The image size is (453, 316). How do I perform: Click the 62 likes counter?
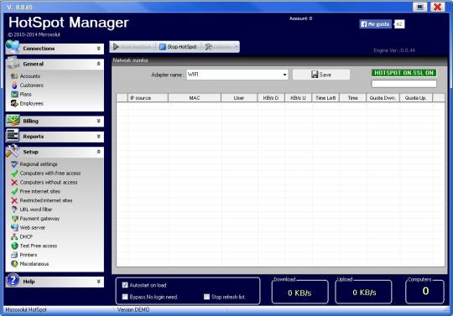399,24
